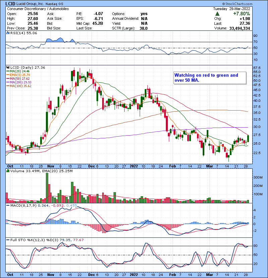The height and width of the screenshot is (278, 268).
Task: Click the '2022' label on price chart axis
Action: pos(134,166)
